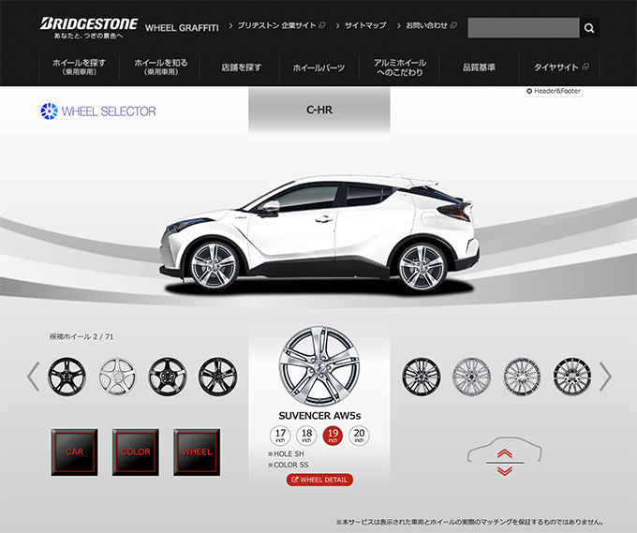Click the WHEEL GRAFFITI title
The image size is (637, 533).
pos(182,28)
